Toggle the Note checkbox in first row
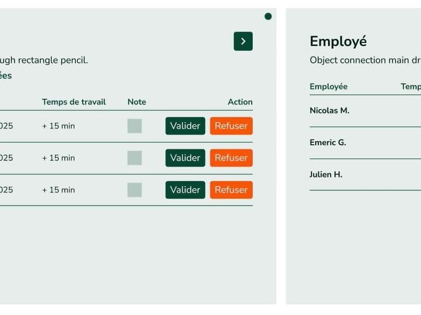 [135, 126]
